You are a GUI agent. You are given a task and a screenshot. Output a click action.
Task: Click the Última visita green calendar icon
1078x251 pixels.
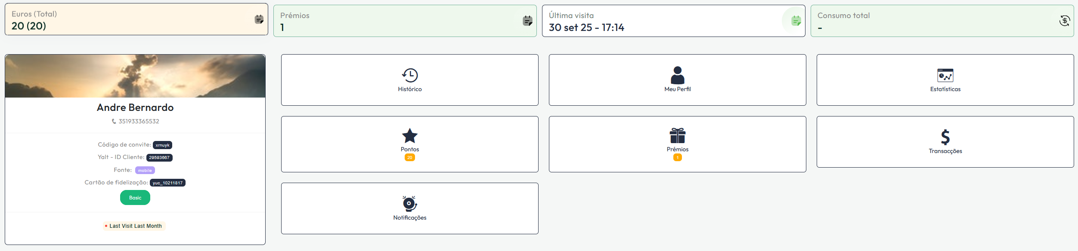pyautogui.click(x=796, y=21)
